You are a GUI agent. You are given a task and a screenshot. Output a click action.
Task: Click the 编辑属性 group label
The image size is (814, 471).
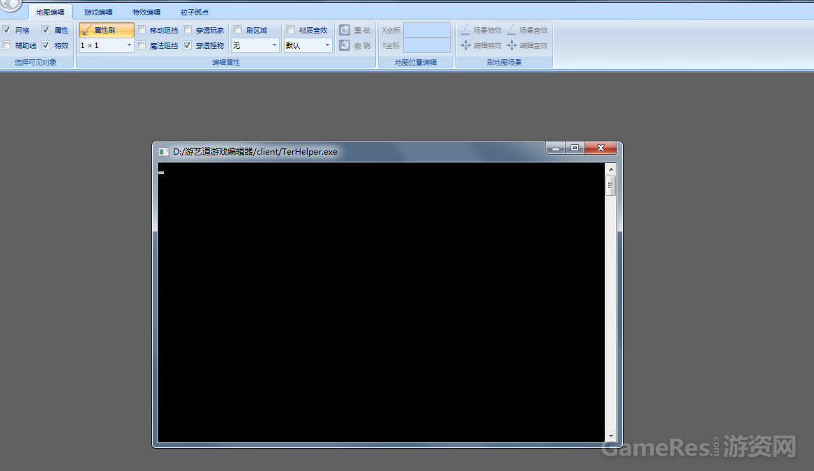click(226, 62)
